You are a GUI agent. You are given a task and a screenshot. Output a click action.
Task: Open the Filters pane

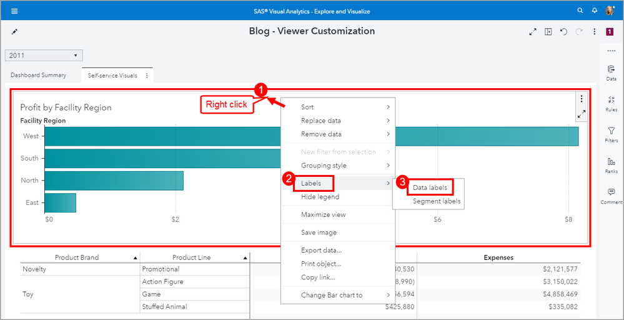coord(611,134)
